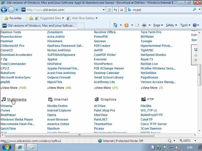Open View More (21) link
This screenshot has height=151, width=202.
(106, 88)
